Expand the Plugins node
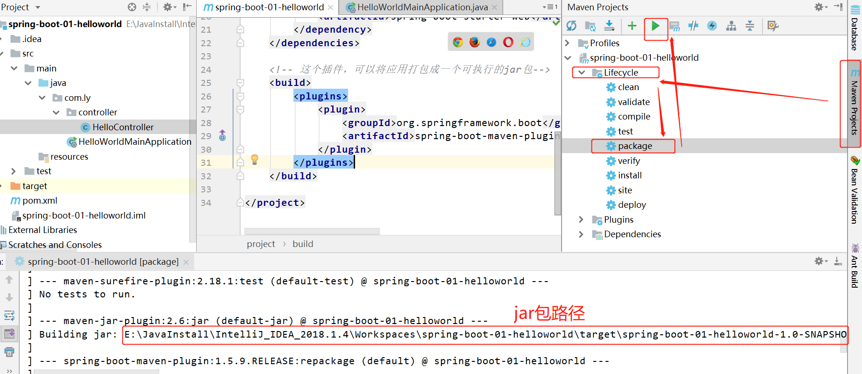862x374 pixels. coord(581,219)
